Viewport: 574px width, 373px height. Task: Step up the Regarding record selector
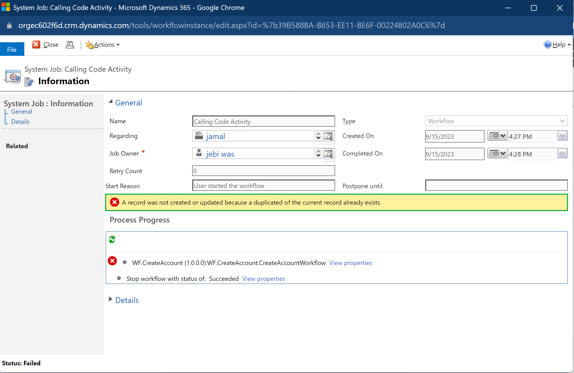tap(318, 134)
